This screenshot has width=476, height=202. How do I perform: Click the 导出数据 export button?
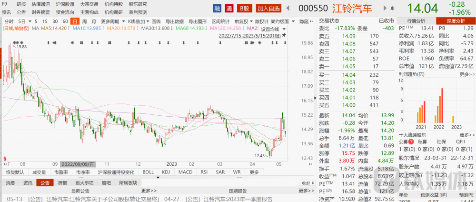point(174,21)
